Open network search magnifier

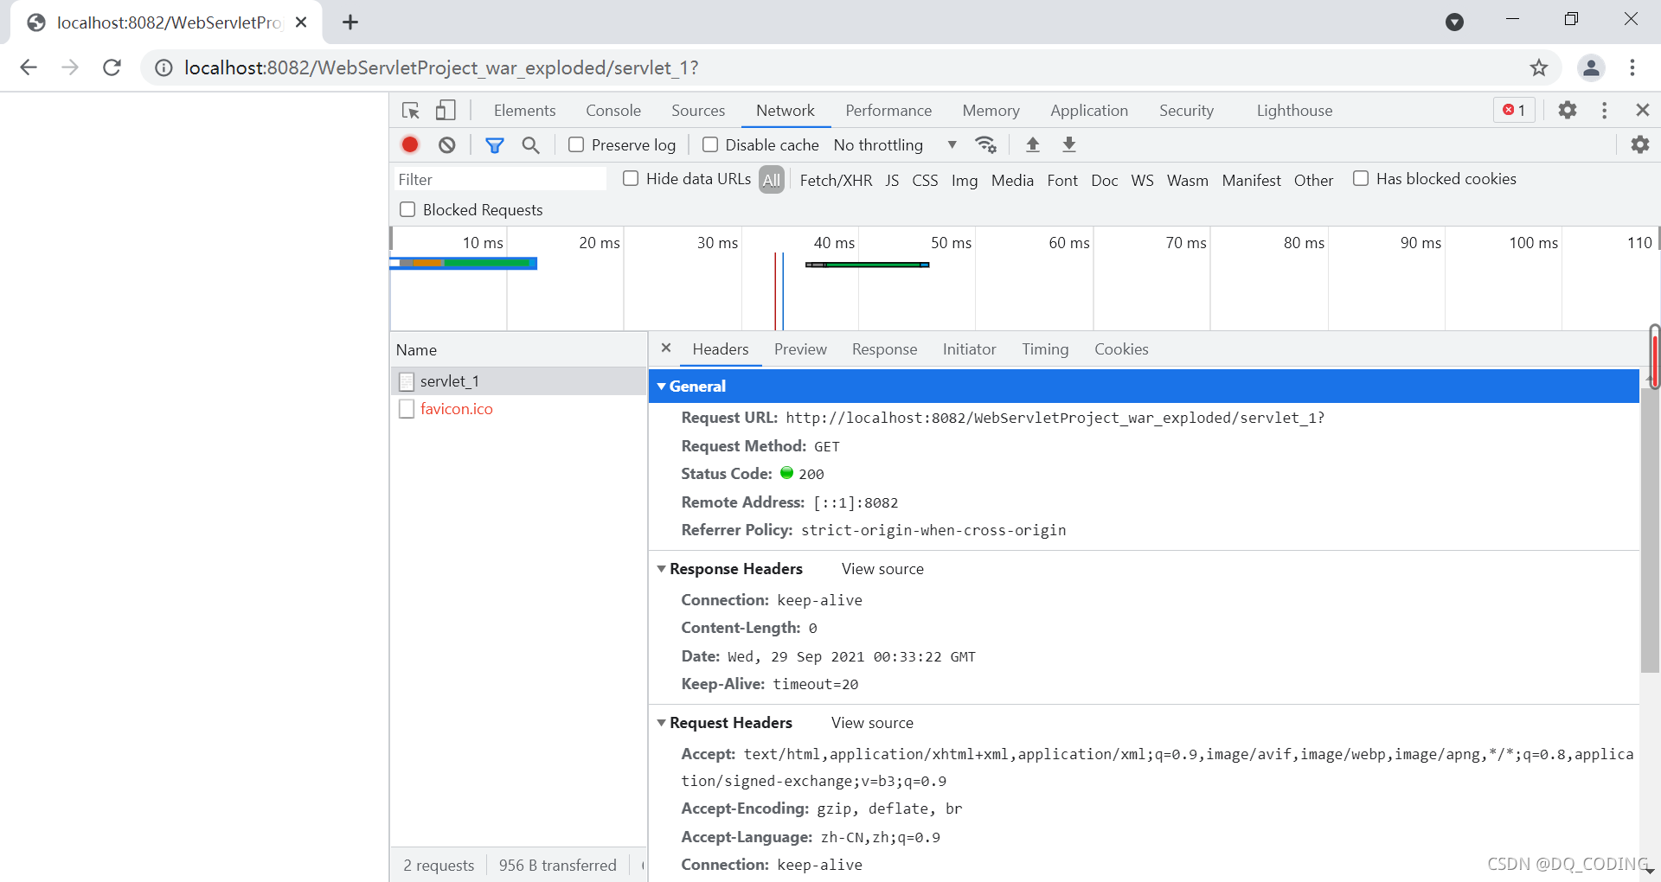tap(531, 145)
